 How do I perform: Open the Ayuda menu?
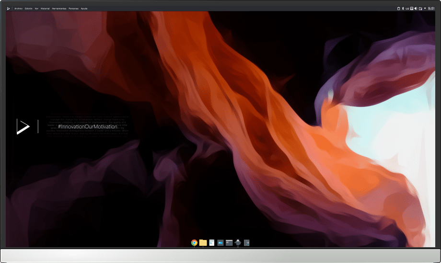pyautogui.click(x=84, y=9)
